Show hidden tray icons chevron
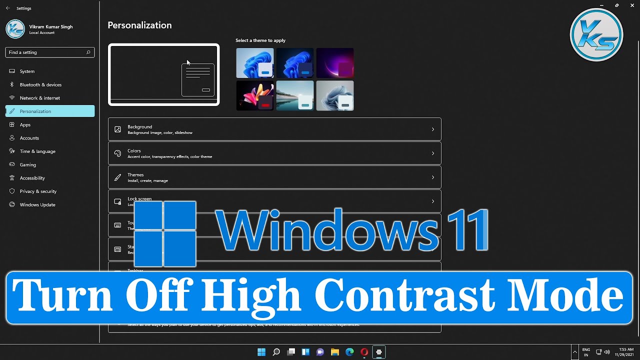 tap(575, 352)
